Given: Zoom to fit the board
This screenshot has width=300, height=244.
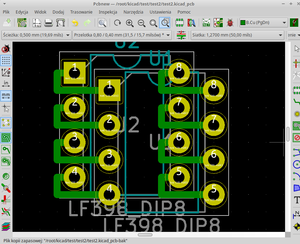Looking at the screenshot, I should pyautogui.click(x=153, y=23).
